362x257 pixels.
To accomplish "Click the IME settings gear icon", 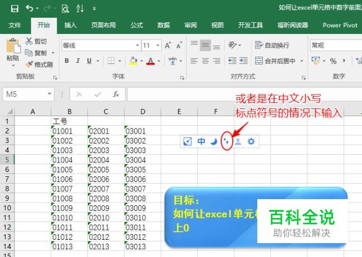I will point(251,141).
